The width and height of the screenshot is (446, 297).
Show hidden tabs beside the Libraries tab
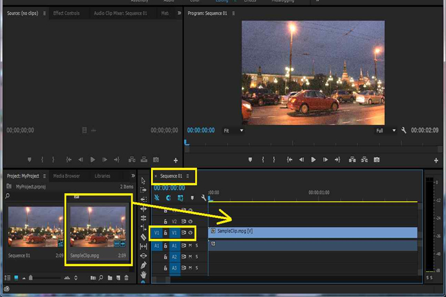[x=133, y=176]
